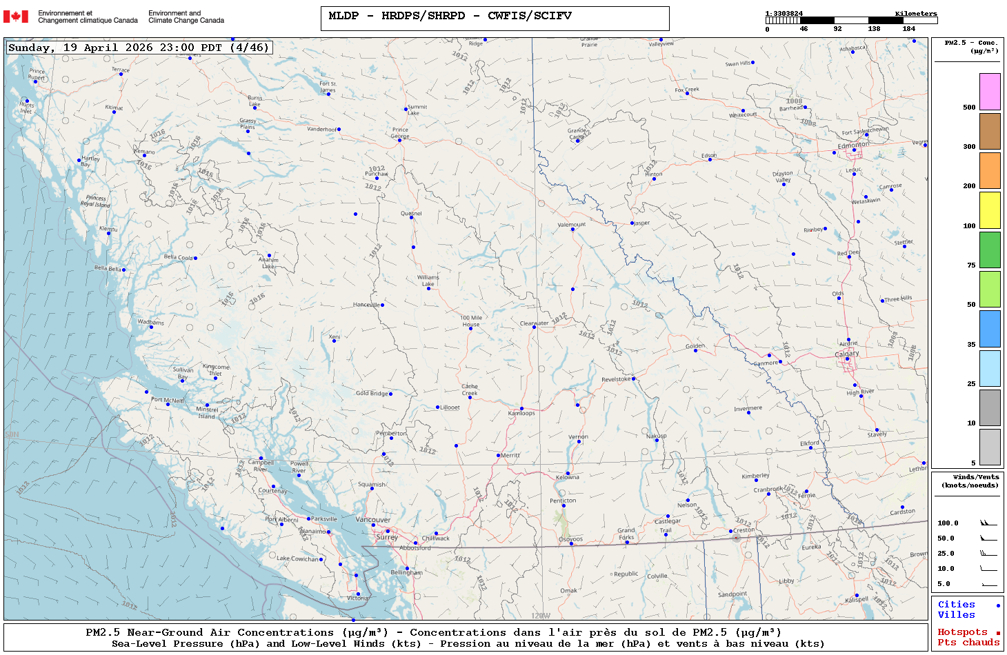Select the yellow 100 concentration swatch
Image resolution: width=1007 pixels, height=655 pixels.
pyautogui.click(x=990, y=210)
